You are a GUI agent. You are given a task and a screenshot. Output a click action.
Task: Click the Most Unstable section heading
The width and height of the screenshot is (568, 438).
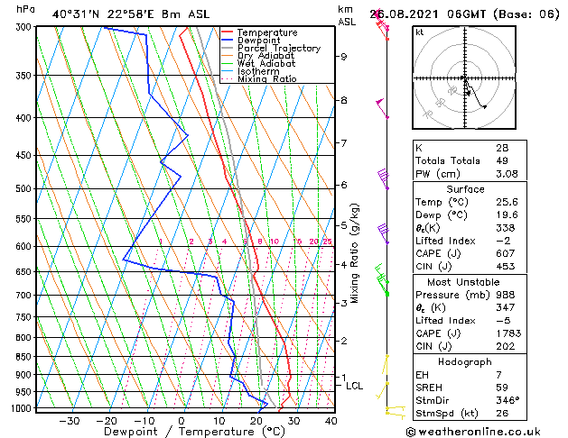click(463, 282)
